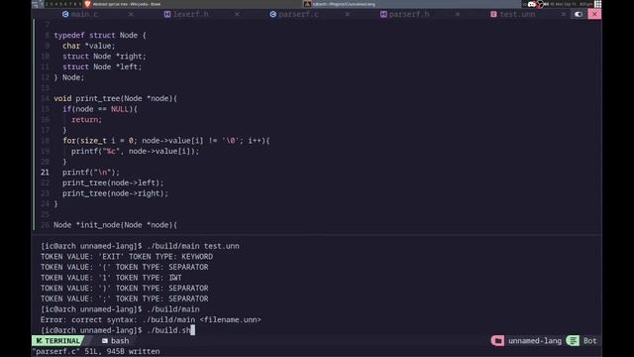Image resolution: width=634 pixels, height=357 pixels.
Task: Click the C file icon on parserf.c tab
Action: click(x=273, y=14)
